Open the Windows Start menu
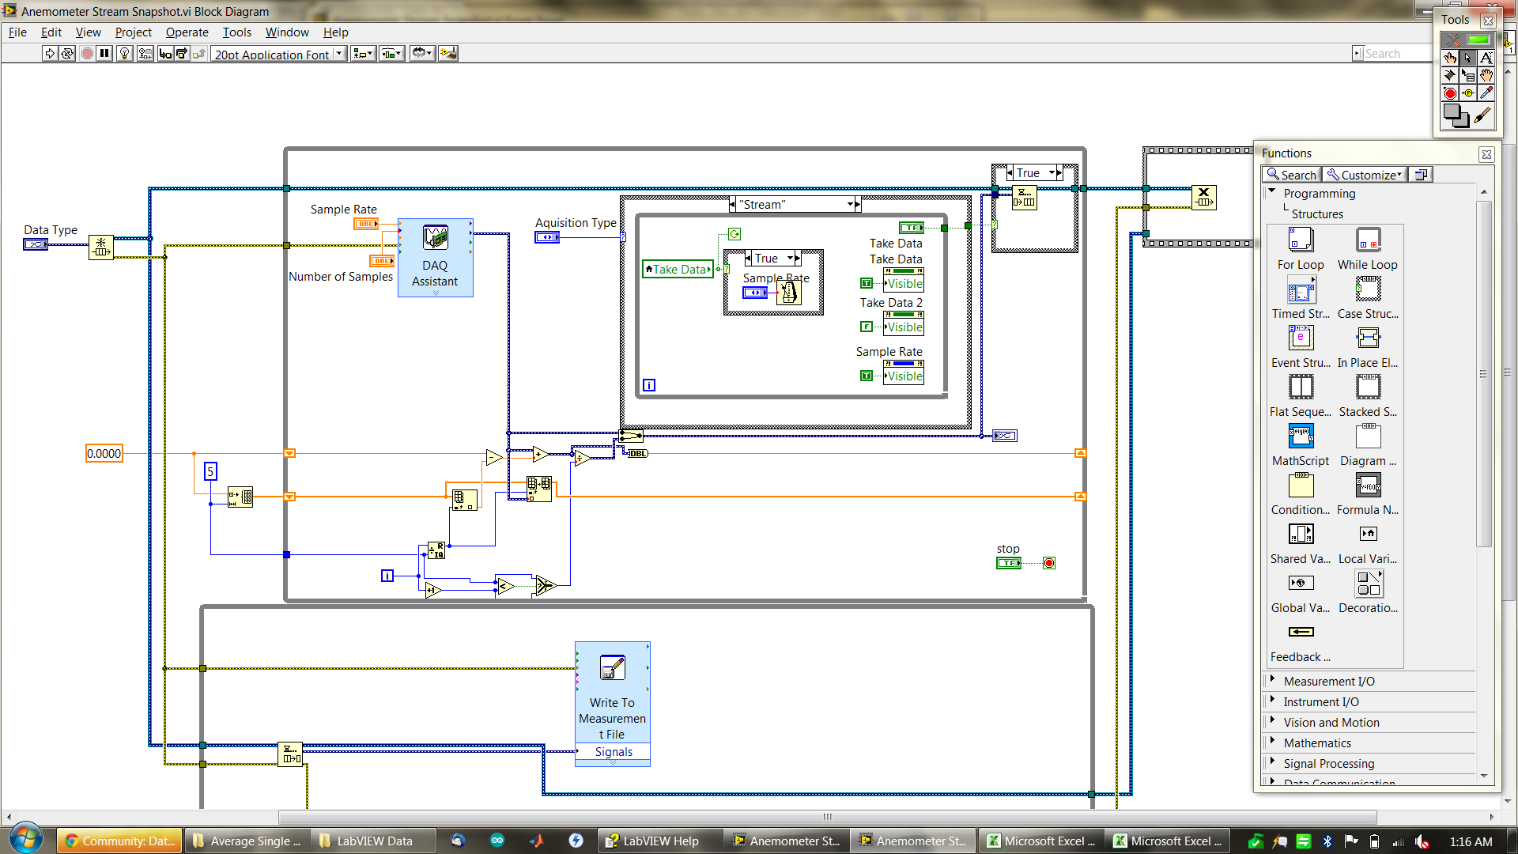The image size is (1518, 854). point(25,839)
